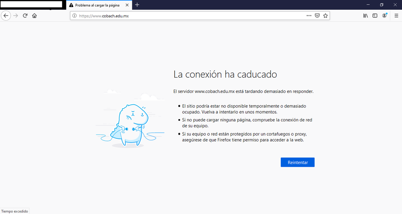Open Firefox account avatar icon

[x=385, y=16]
